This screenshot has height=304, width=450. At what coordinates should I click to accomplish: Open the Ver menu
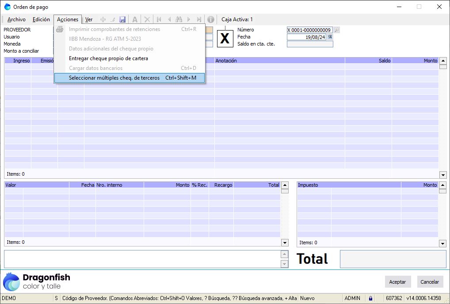coord(89,19)
